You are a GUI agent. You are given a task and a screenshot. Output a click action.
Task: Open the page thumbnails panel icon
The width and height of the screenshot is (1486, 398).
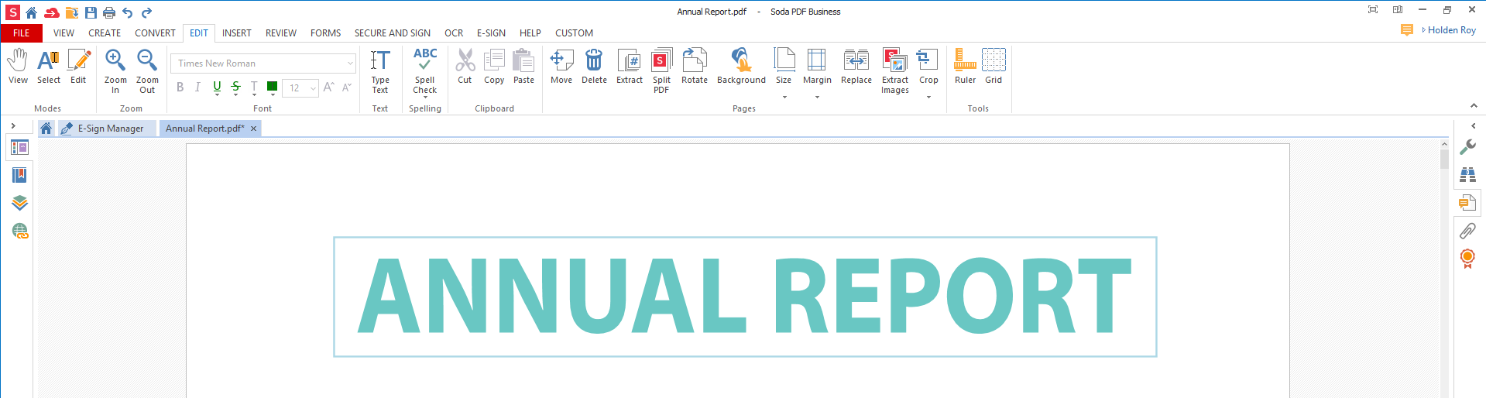pyautogui.click(x=19, y=147)
